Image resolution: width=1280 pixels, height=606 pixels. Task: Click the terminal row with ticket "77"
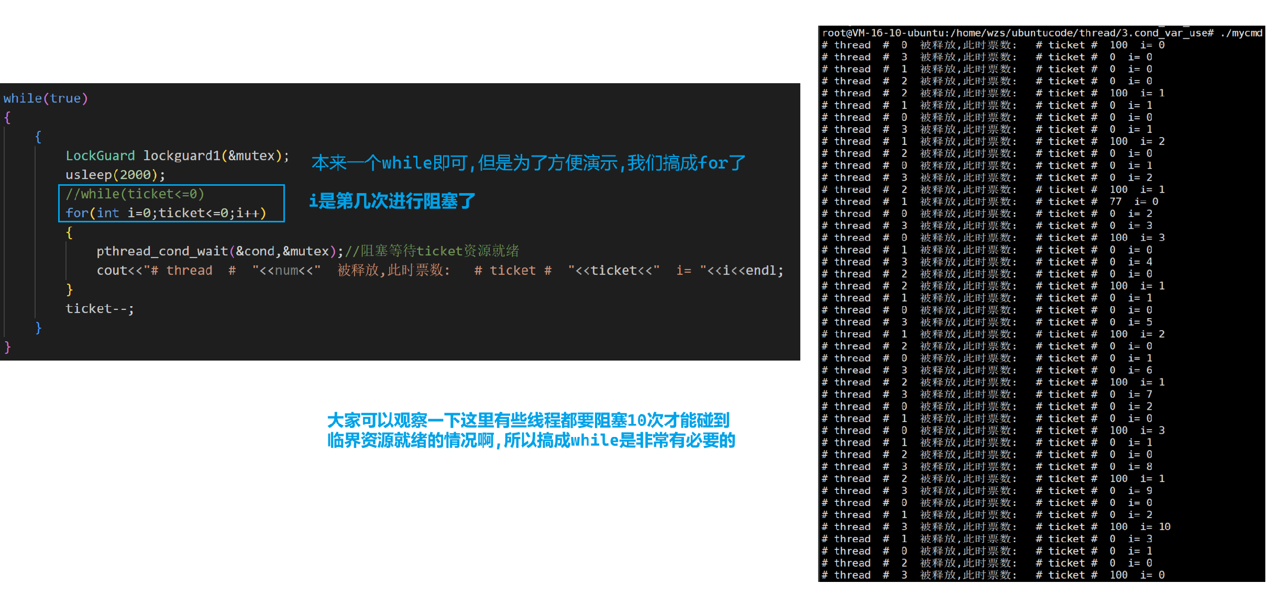[x=990, y=201]
